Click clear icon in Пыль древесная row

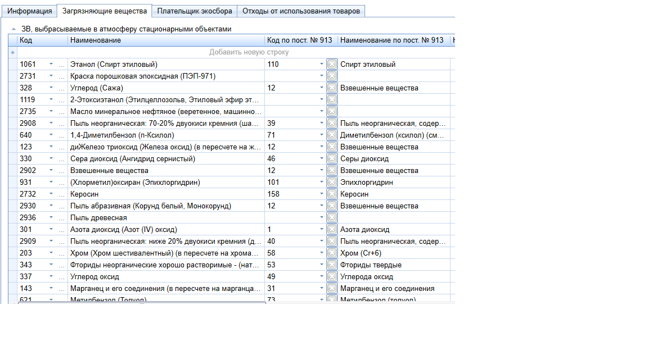click(x=332, y=217)
